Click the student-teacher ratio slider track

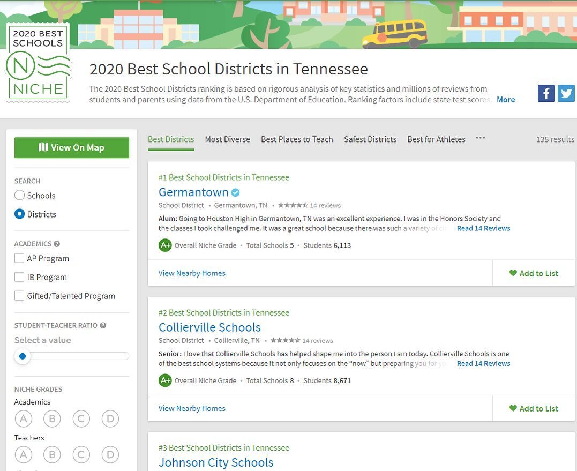tap(72, 356)
